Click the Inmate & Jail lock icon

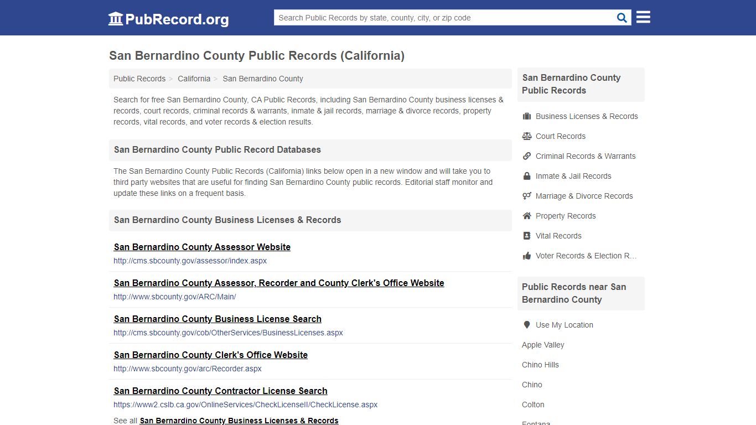[527, 176]
